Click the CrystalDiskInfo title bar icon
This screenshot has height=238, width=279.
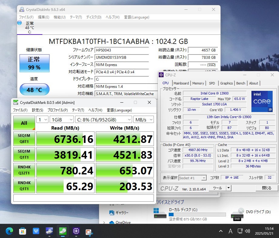(22, 9)
